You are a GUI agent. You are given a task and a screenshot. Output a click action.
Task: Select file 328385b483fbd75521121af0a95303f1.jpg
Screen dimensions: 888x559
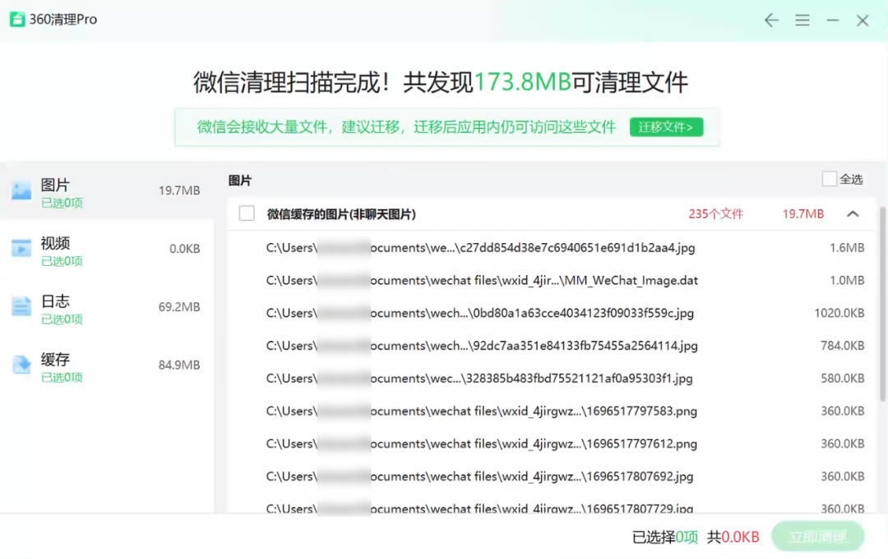(x=552, y=378)
